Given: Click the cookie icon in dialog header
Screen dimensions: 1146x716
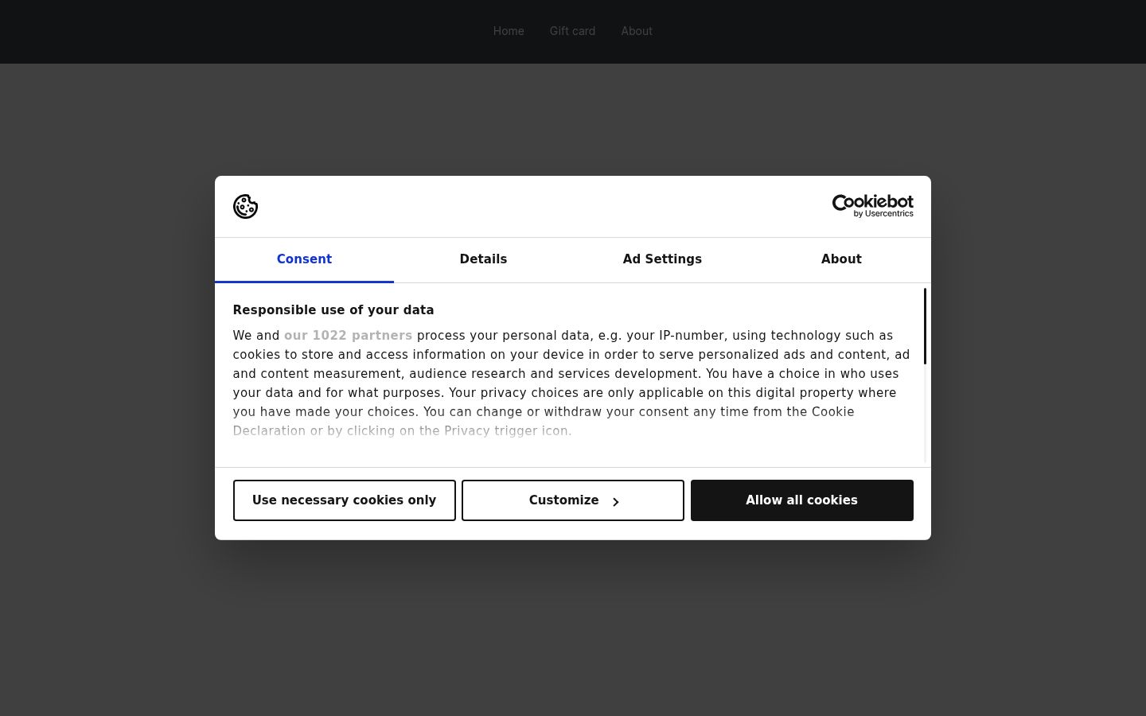Looking at the screenshot, I should click(x=245, y=206).
